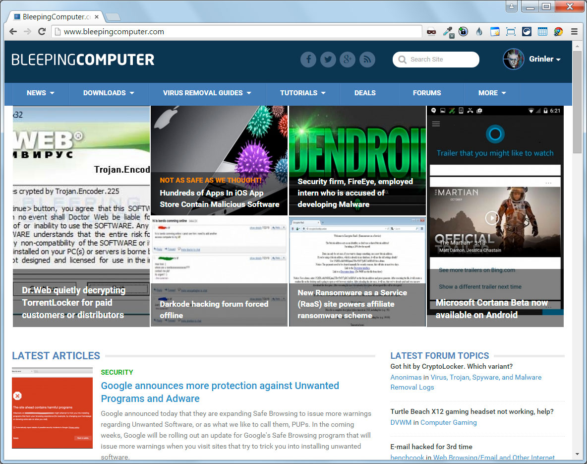The image size is (587, 464).
Task: Click the SECURITY category label
Action: [117, 372]
